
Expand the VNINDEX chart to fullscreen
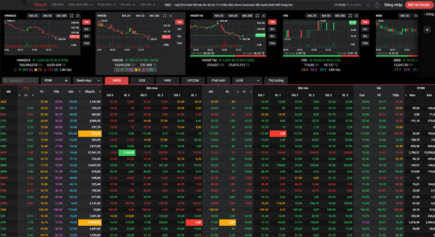(x=72, y=16)
